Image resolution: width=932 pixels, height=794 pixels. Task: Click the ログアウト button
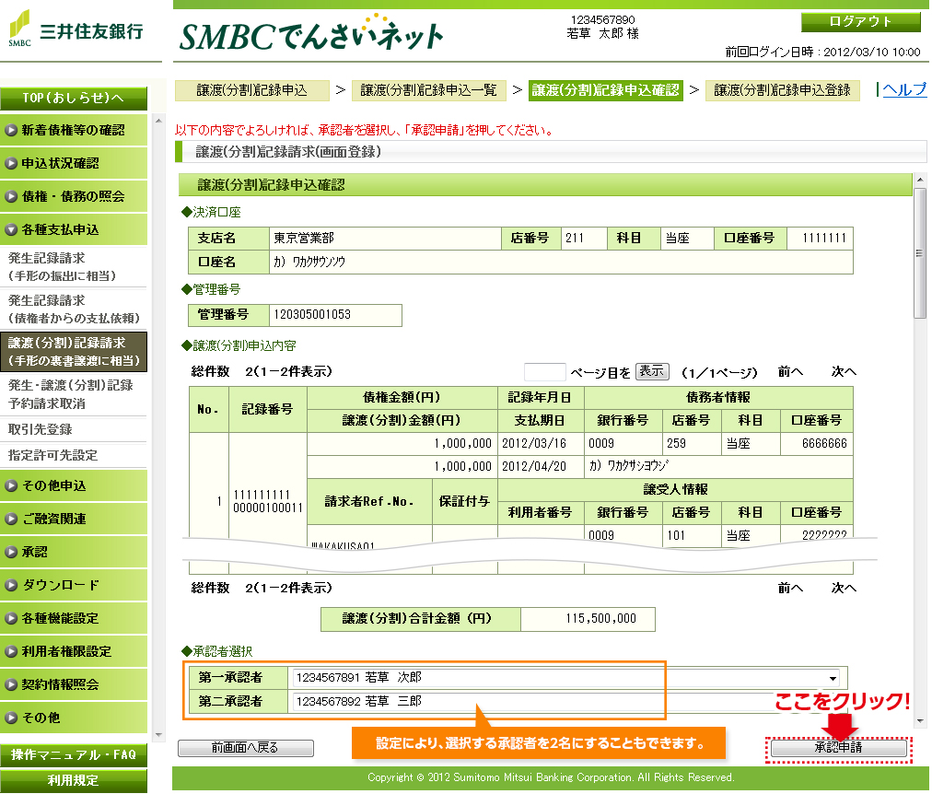tap(860, 22)
